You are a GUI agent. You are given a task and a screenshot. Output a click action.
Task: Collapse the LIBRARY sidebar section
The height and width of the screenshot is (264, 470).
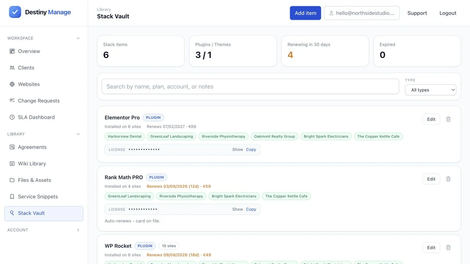[x=78, y=134]
